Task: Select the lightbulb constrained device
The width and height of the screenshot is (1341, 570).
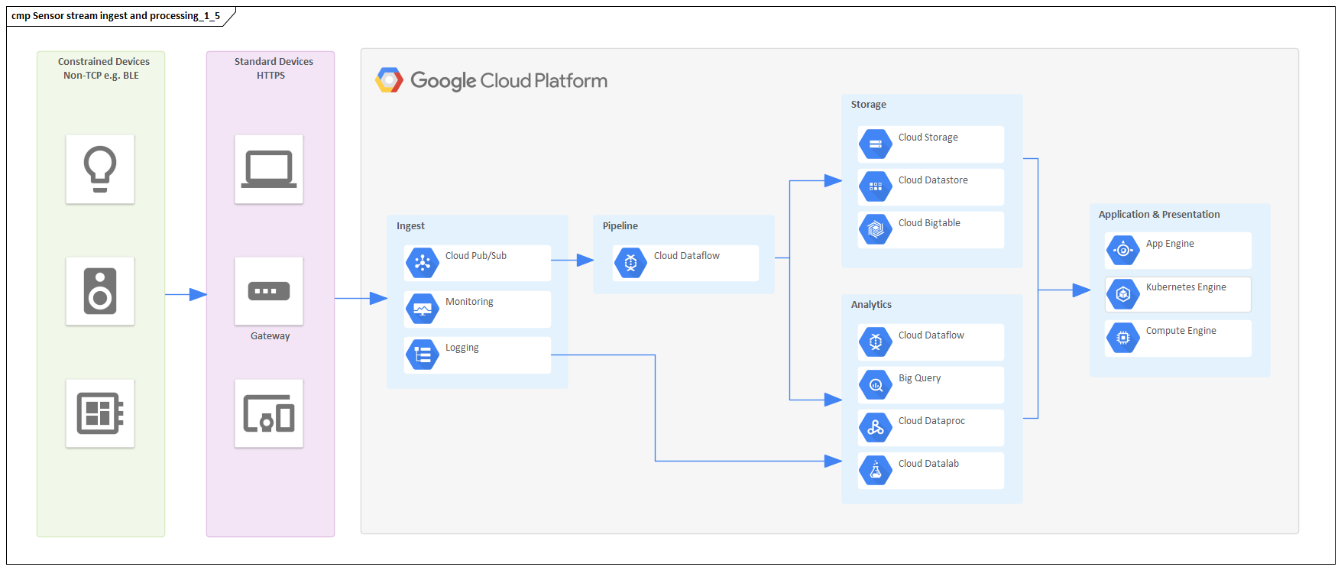Action: [100, 170]
